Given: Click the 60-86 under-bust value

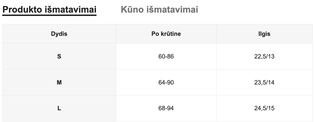Looking at the screenshot, I should 166,57.
